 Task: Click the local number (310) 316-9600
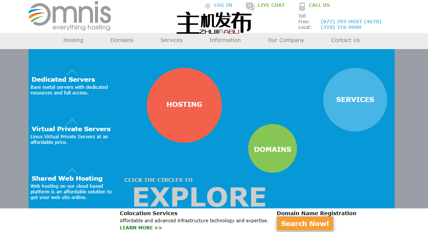[341, 27]
